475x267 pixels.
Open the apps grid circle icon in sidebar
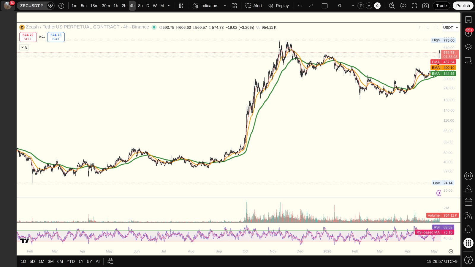tap(468, 243)
